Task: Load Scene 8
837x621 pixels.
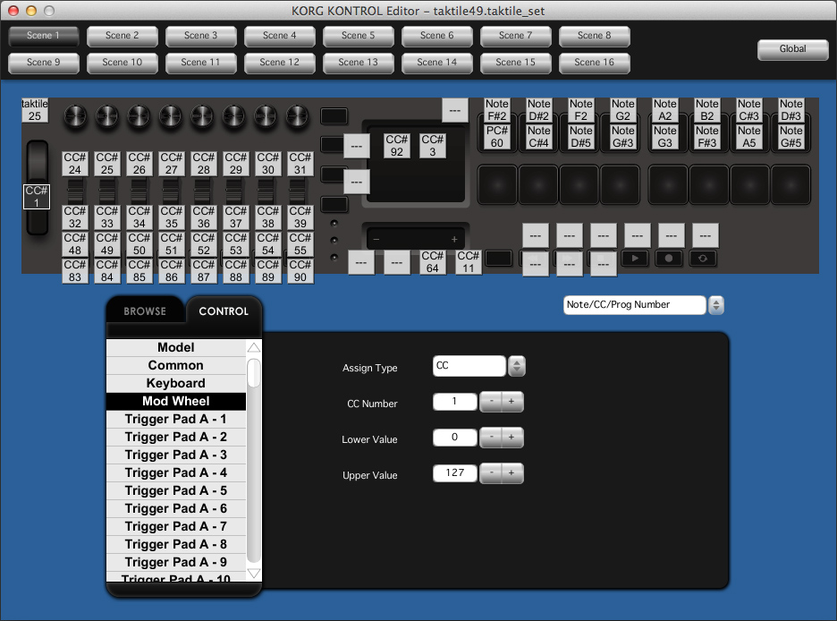Action: pos(594,36)
